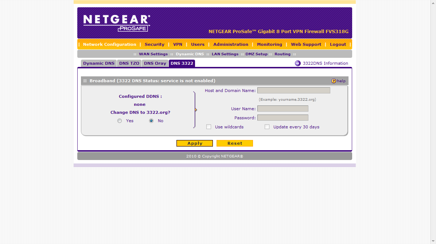Go to LAN Settings submenu
Screen dimensions: 436x244
[x=225, y=54]
